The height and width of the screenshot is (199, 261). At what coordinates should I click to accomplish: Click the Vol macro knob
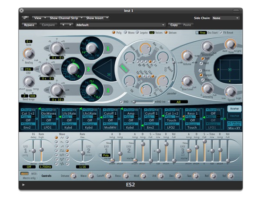(x=231, y=176)
